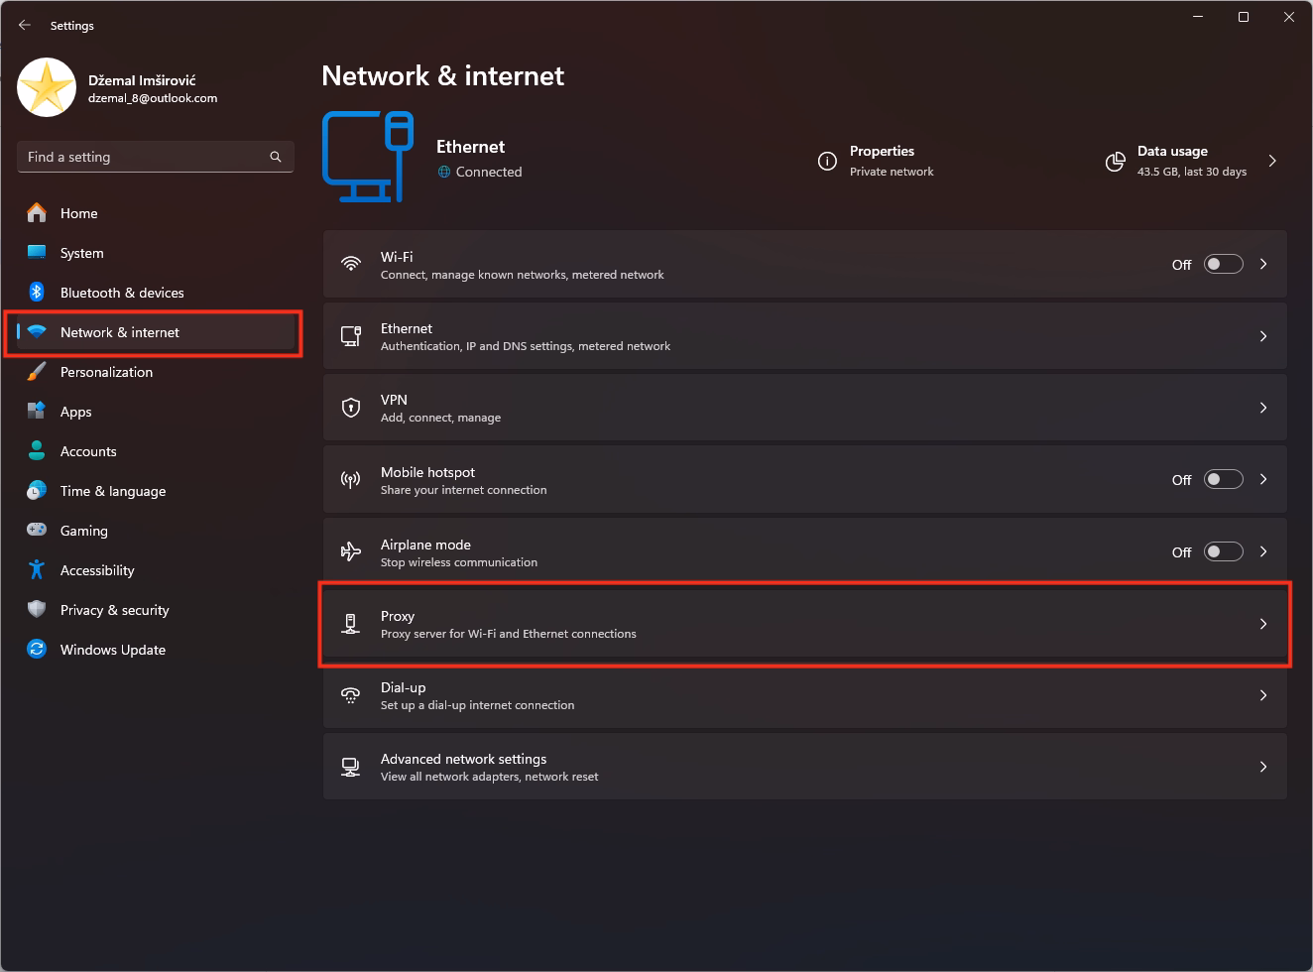Expand Advanced network settings chevron
This screenshot has width=1313, height=972.
[1263, 767]
